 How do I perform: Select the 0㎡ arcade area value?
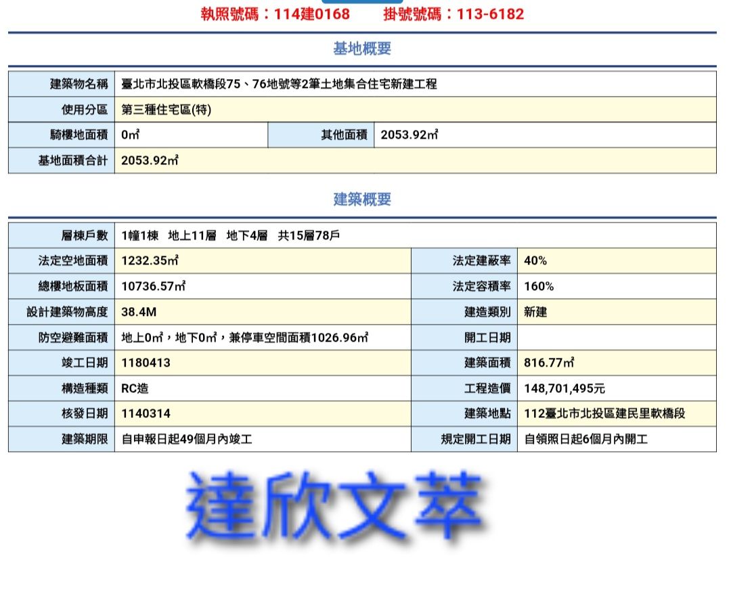click(x=130, y=135)
